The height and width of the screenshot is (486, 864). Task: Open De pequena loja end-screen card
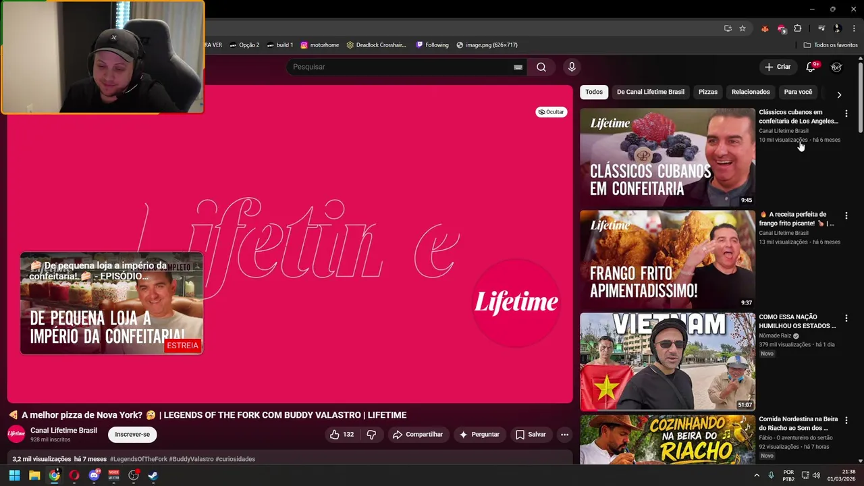[111, 303]
